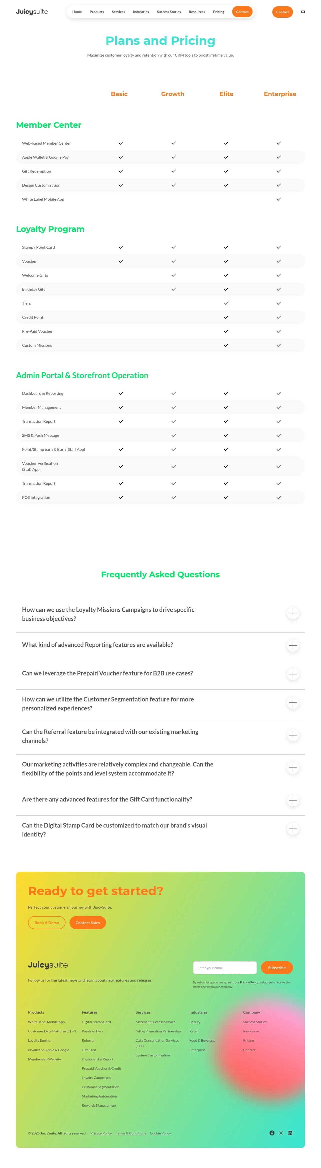Image resolution: width=321 pixels, height=1168 pixels.
Task: Click the Subscribe button
Action: [x=276, y=967]
